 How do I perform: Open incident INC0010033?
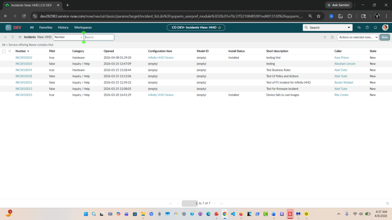click(24, 58)
